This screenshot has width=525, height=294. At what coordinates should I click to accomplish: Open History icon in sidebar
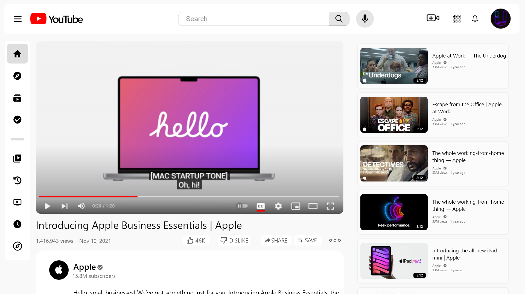tap(17, 180)
